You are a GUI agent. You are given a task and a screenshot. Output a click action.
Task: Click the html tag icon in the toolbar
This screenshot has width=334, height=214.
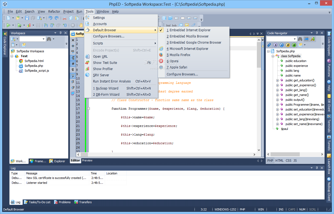click(x=168, y=25)
